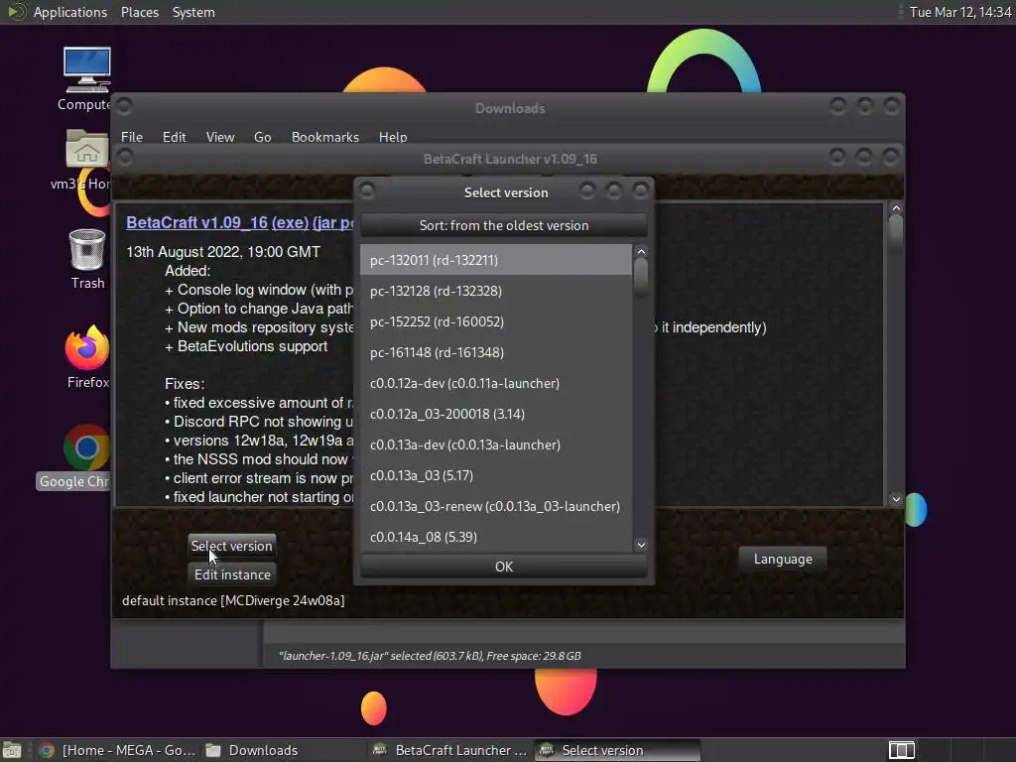Open the Computer desktop icon
This screenshot has height=762, width=1016.
tap(87, 77)
